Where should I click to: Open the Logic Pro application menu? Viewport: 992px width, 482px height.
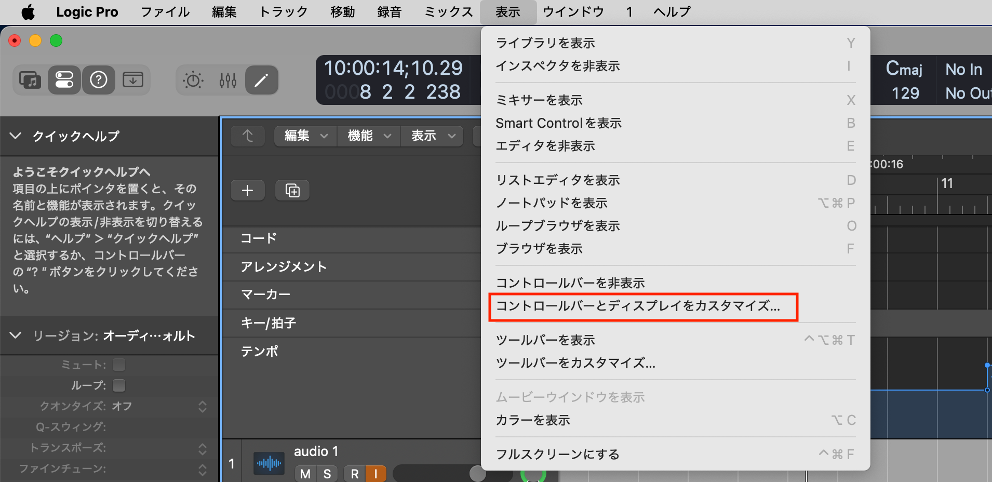click(87, 11)
